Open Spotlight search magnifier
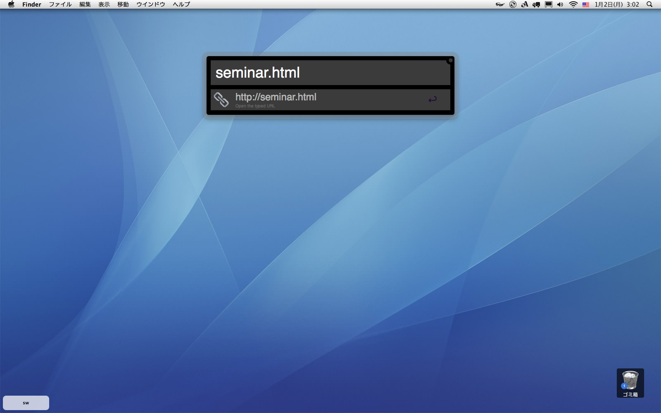Image resolution: width=661 pixels, height=413 pixels. pos(649,5)
